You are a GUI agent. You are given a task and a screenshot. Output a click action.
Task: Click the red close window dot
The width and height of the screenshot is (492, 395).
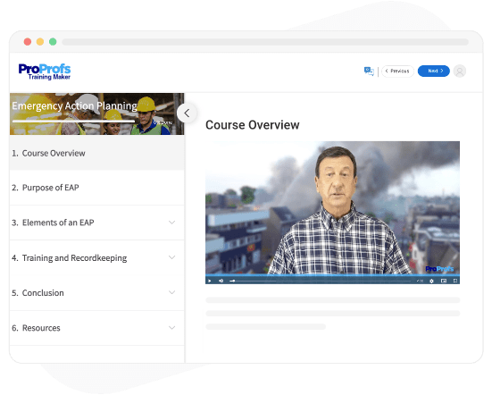pos(28,42)
